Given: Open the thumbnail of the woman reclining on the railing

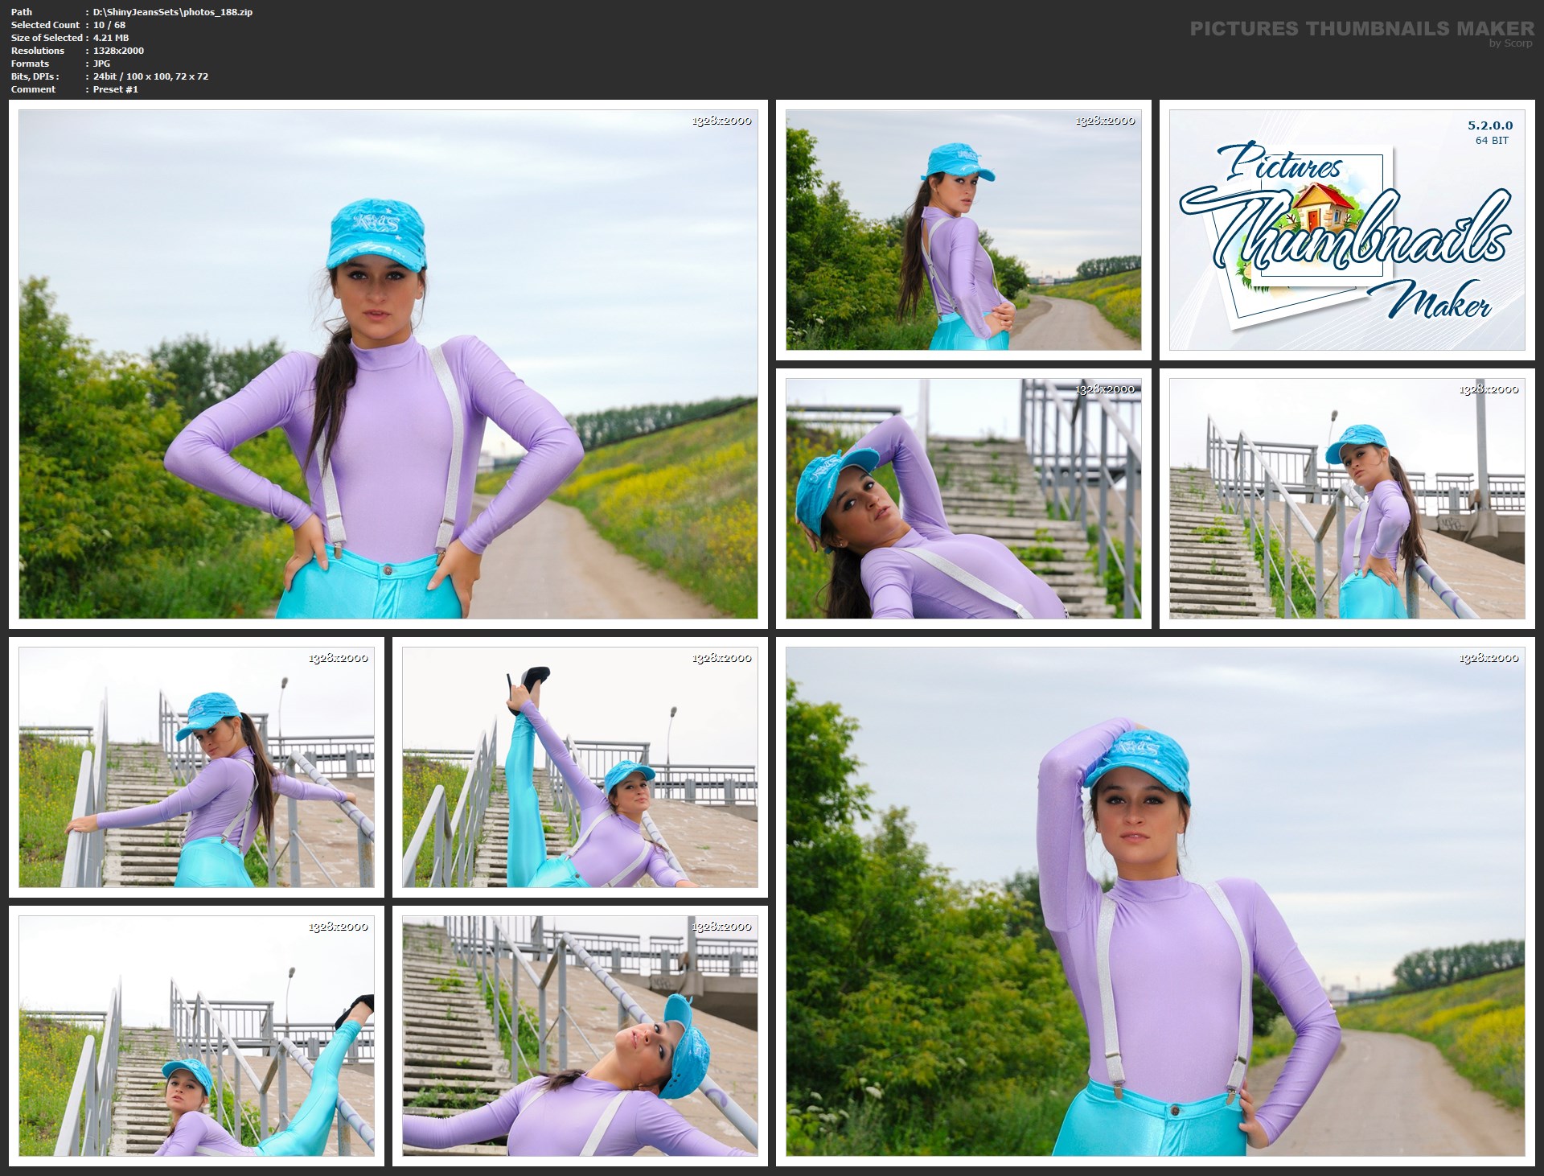Looking at the screenshot, I should tap(580, 1036).
